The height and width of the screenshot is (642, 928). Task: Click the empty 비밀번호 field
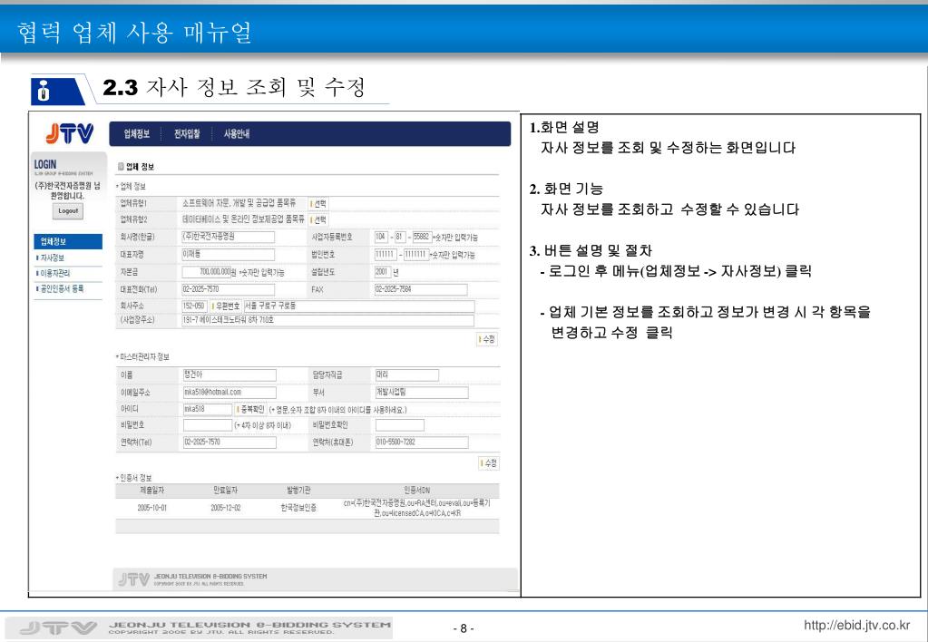point(208,425)
